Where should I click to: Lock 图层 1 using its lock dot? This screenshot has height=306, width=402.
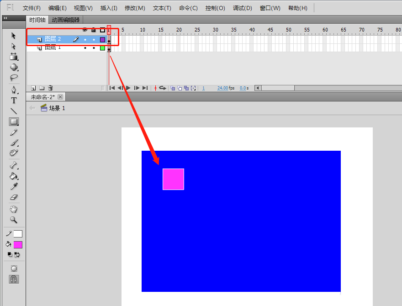tap(94, 48)
